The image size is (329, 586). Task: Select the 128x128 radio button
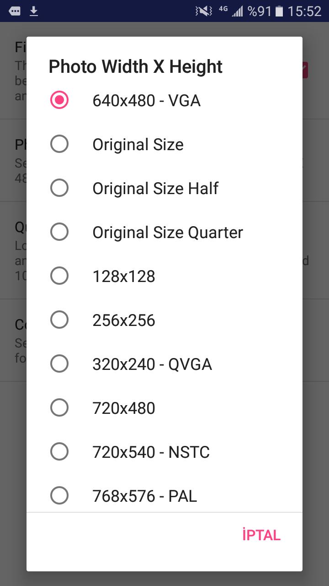point(59,276)
